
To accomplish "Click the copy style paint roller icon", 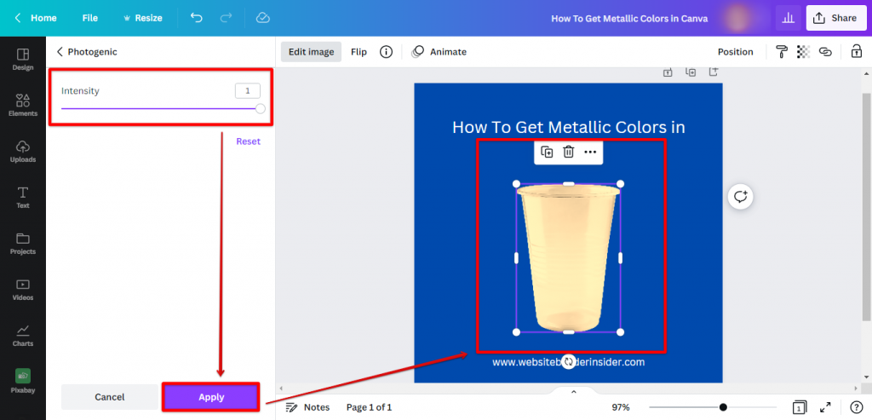I will (x=781, y=52).
